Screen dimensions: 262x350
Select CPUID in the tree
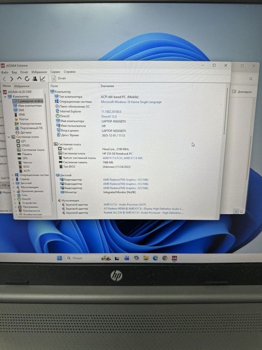[x=25, y=146]
